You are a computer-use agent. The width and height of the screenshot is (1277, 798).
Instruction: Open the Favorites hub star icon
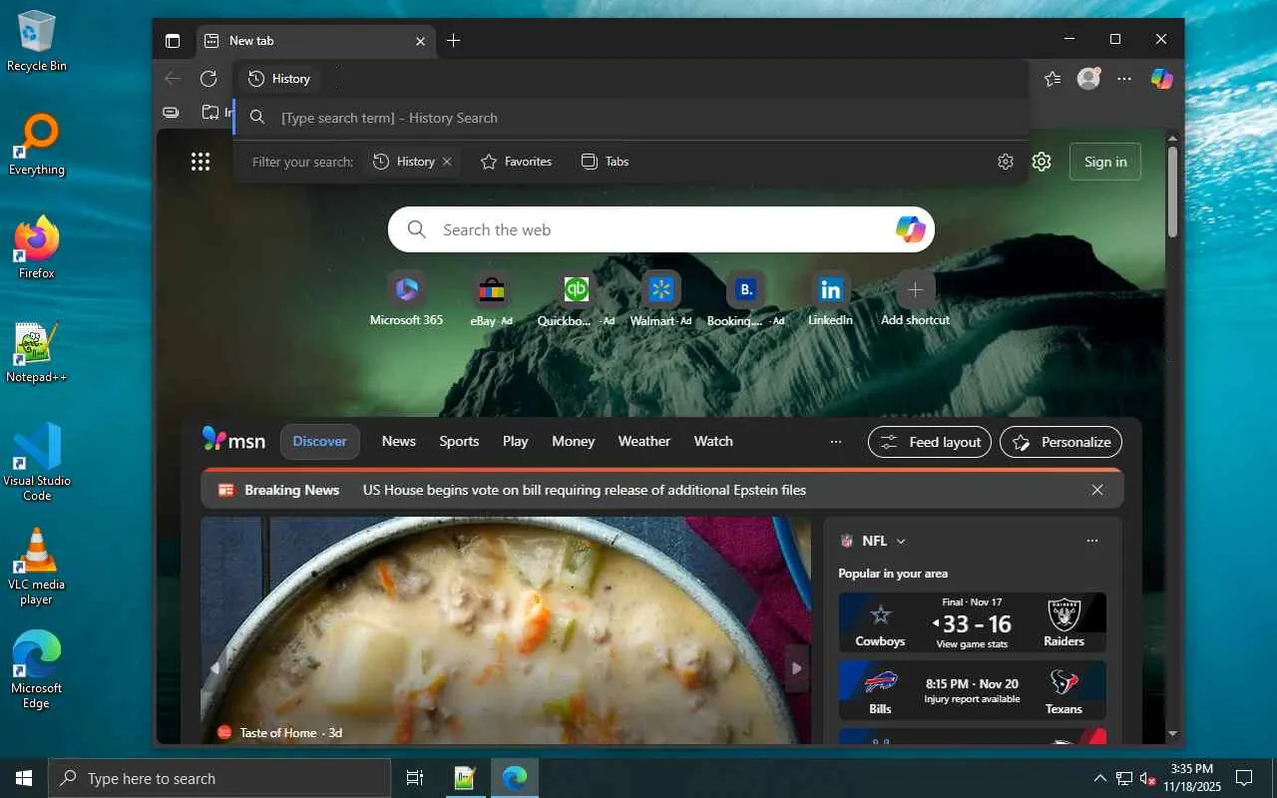1052,79
